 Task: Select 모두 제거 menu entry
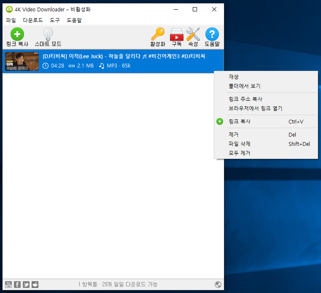tap(266, 153)
